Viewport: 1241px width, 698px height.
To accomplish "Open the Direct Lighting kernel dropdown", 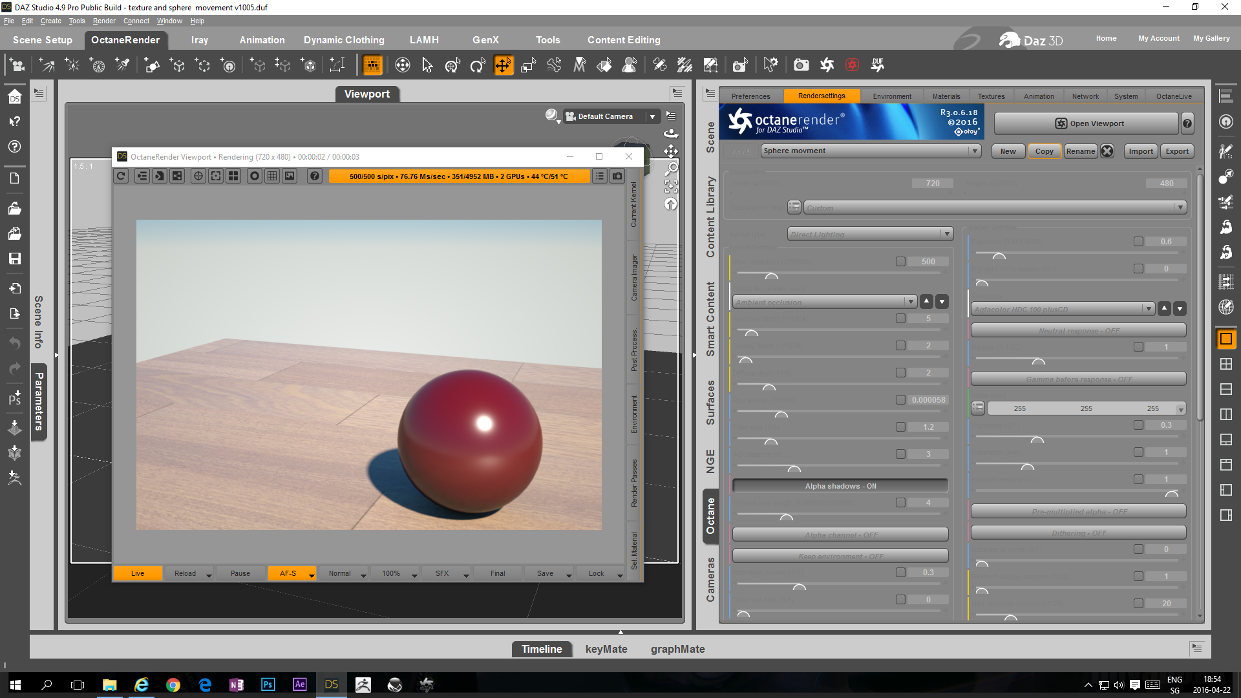I will click(946, 234).
